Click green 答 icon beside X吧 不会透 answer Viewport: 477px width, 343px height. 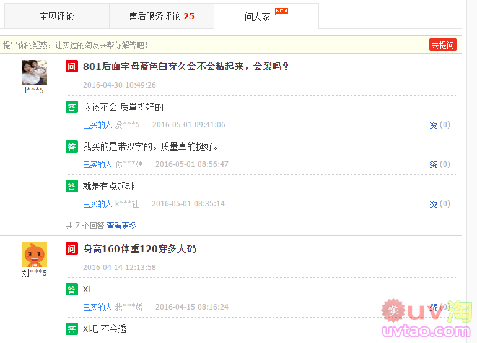tap(72, 329)
